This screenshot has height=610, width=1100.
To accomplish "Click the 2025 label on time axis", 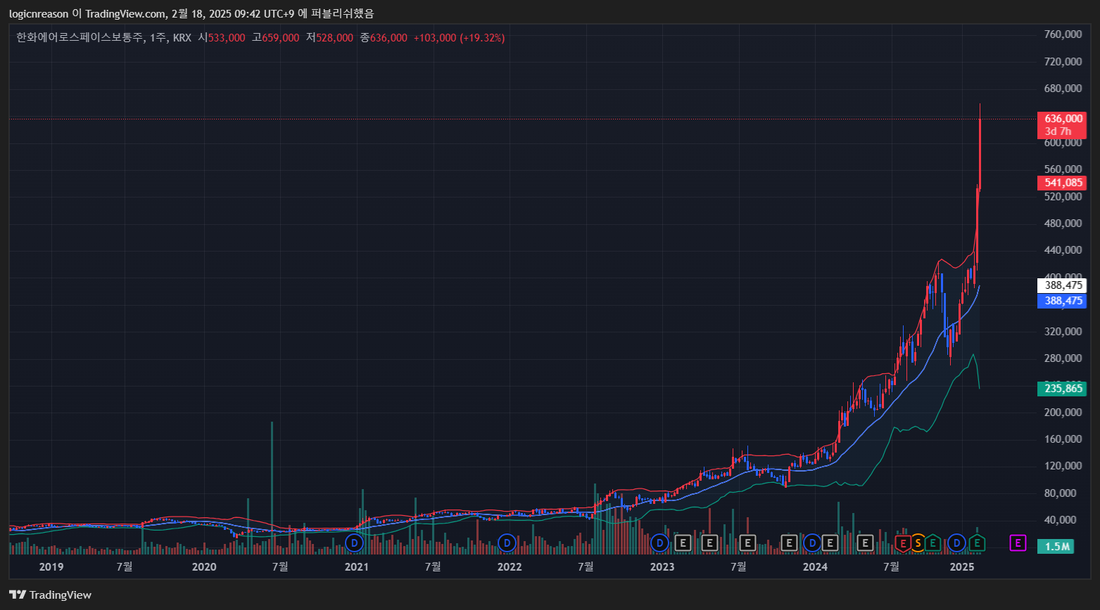I will pyautogui.click(x=961, y=566).
